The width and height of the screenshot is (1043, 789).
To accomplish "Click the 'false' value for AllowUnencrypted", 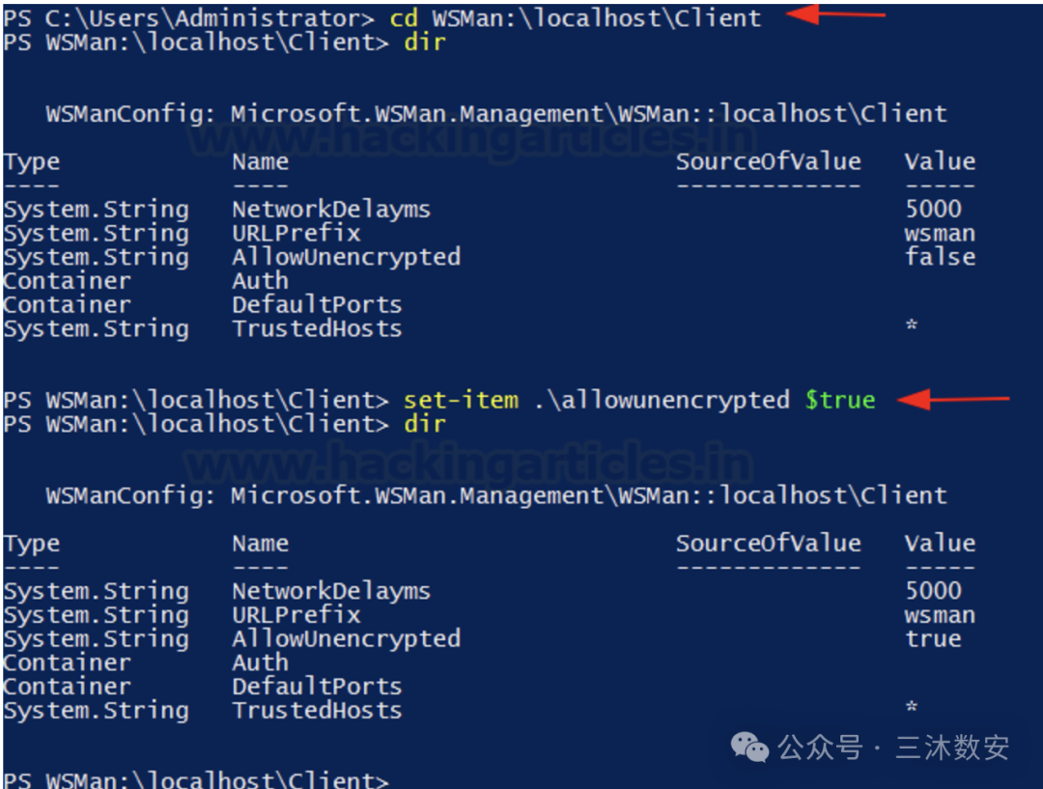I will click(x=940, y=257).
